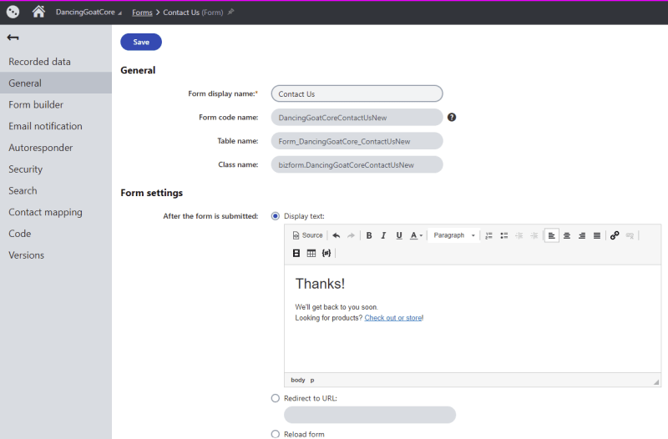The image size is (668, 439).
Task: Click the Table name field
Action: (x=357, y=141)
